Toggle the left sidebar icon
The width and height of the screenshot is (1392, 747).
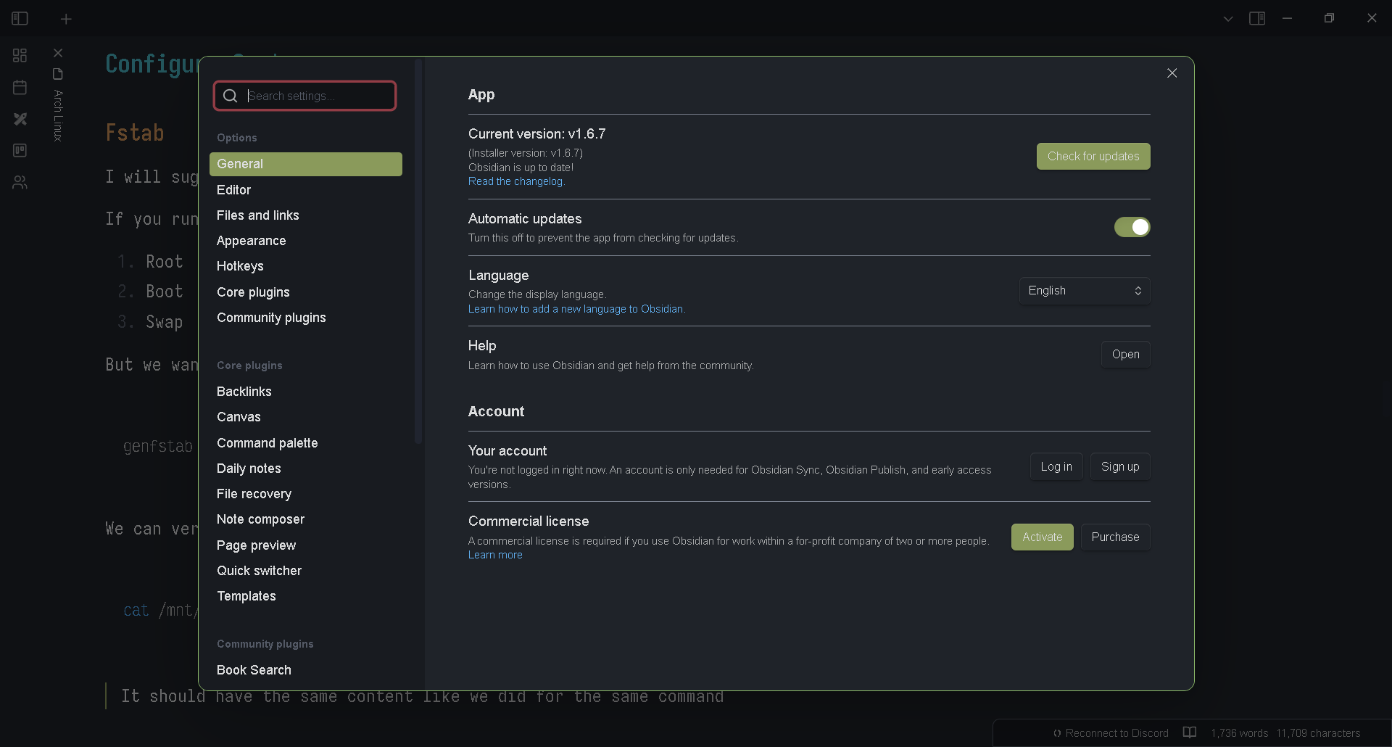click(x=20, y=18)
